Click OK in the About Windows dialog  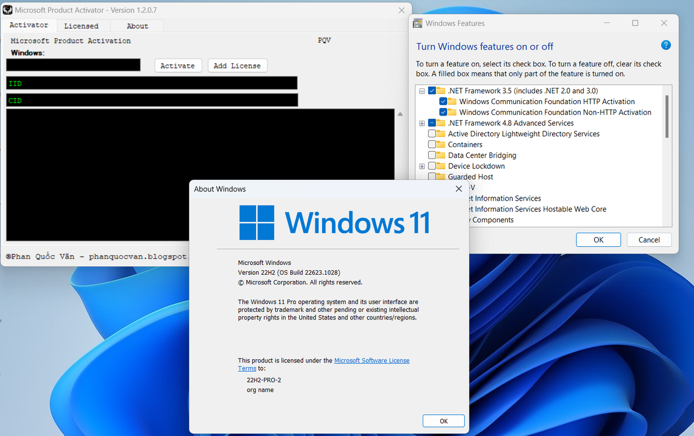tap(443, 421)
